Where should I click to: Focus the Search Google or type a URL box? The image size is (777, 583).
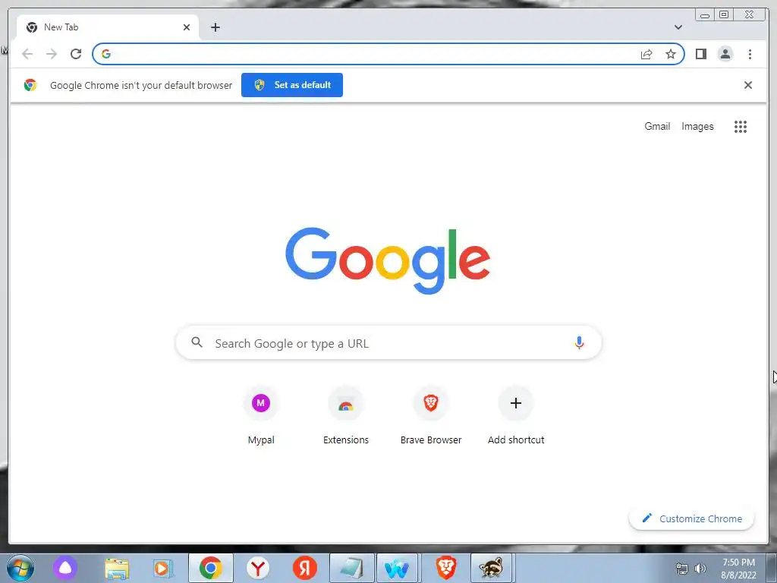[388, 342]
